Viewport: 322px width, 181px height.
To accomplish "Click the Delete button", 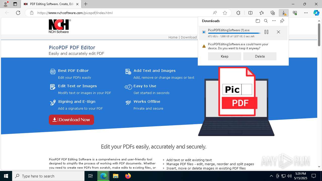I will (260, 56).
